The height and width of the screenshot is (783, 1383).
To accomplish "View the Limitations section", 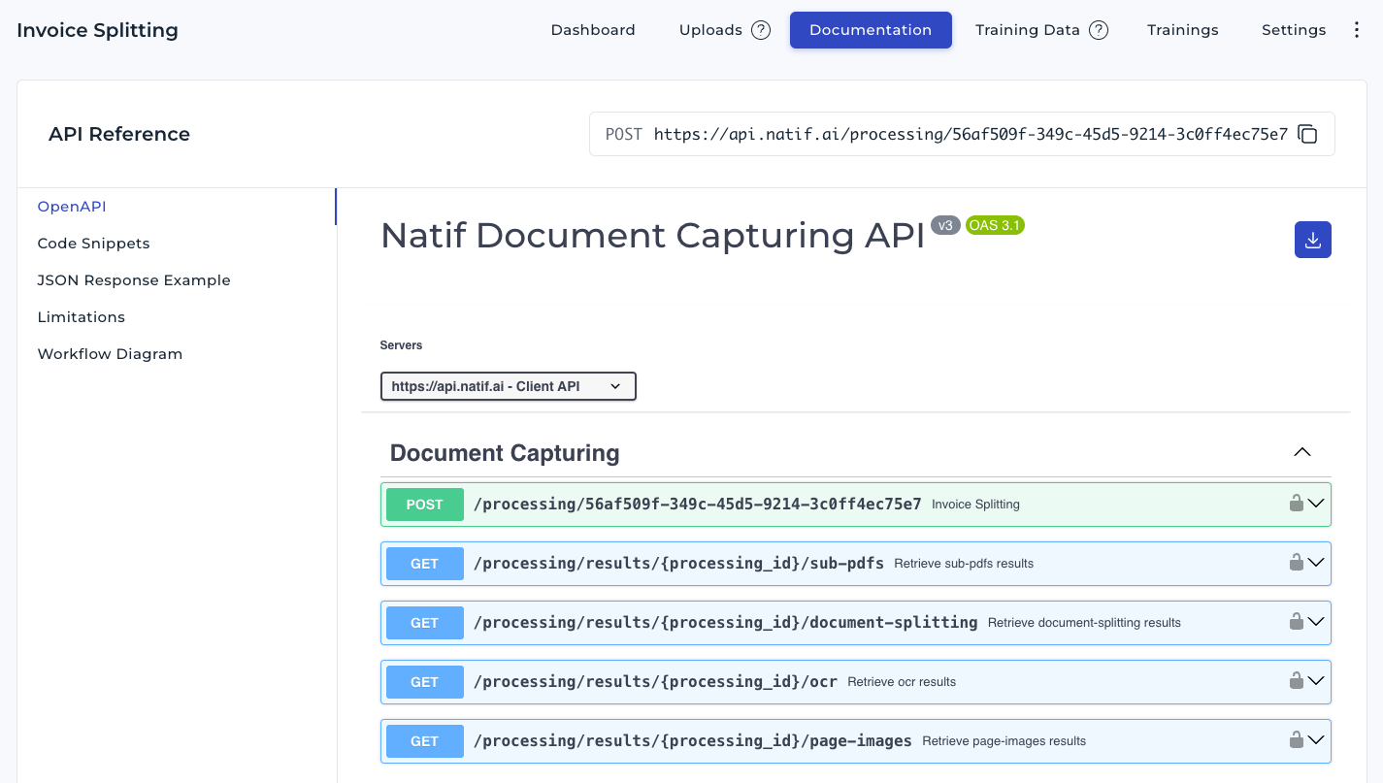I will [81, 317].
